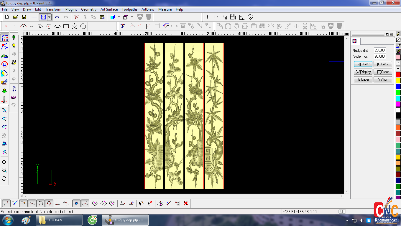Click the red X delete icon
Viewport: 401px width, 226px height.
click(x=76, y=17)
